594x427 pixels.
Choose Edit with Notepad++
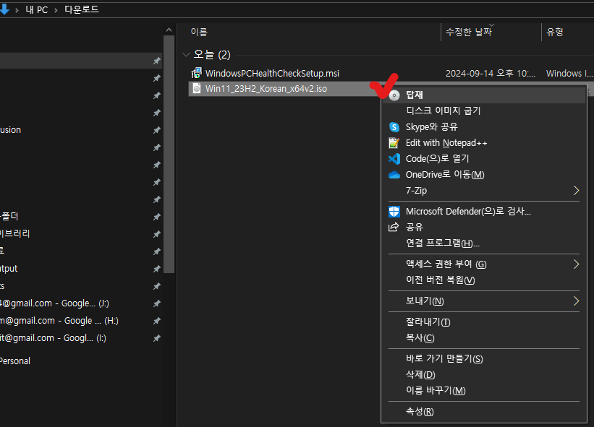pos(484,143)
